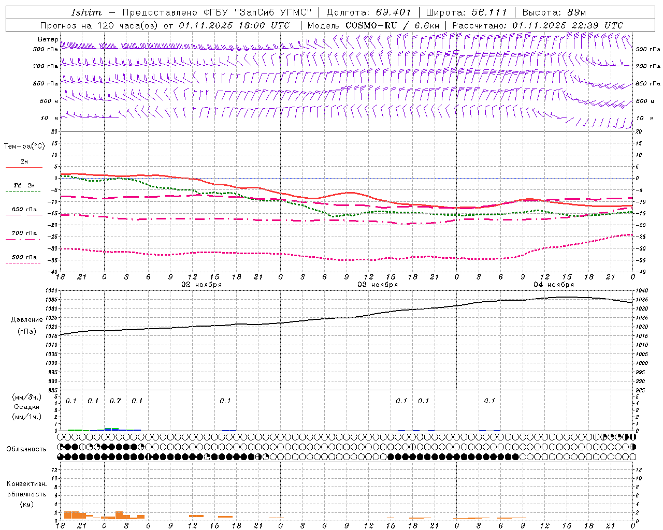Viewport: 663px width, 530px height.
Task: Click the "Тем-ра(°C)" temperature panel label
Action: pos(24,146)
